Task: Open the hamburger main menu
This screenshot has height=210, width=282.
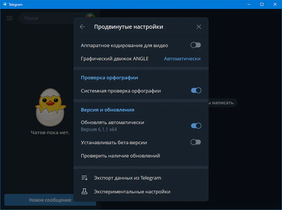Action: [x=9, y=18]
